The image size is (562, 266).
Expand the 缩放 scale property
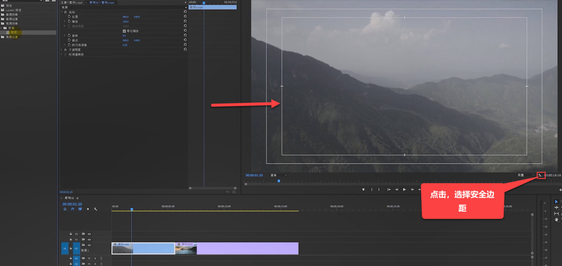click(x=64, y=21)
